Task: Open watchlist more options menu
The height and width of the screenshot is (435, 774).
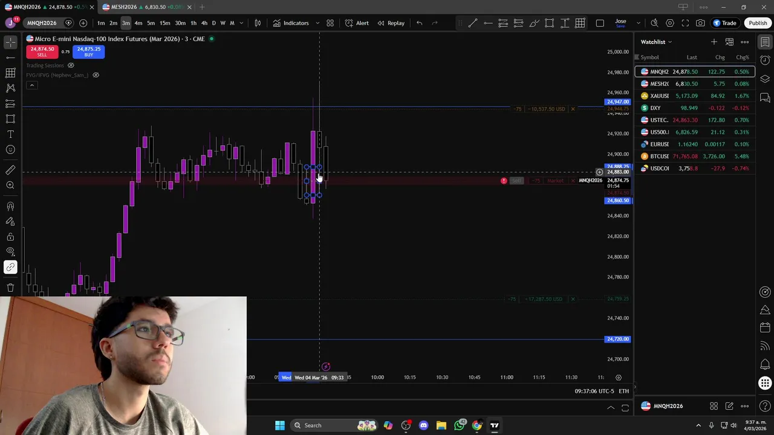Action: point(745,42)
